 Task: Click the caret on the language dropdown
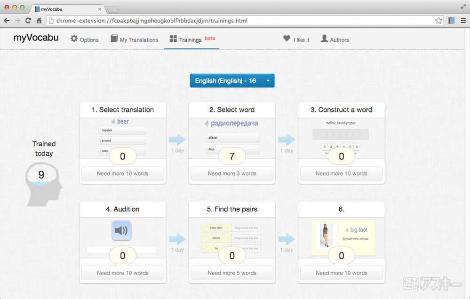pyautogui.click(x=268, y=80)
